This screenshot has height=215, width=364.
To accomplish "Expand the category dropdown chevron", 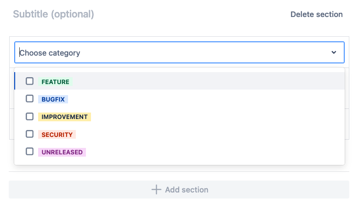I will [x=334, y=53].
